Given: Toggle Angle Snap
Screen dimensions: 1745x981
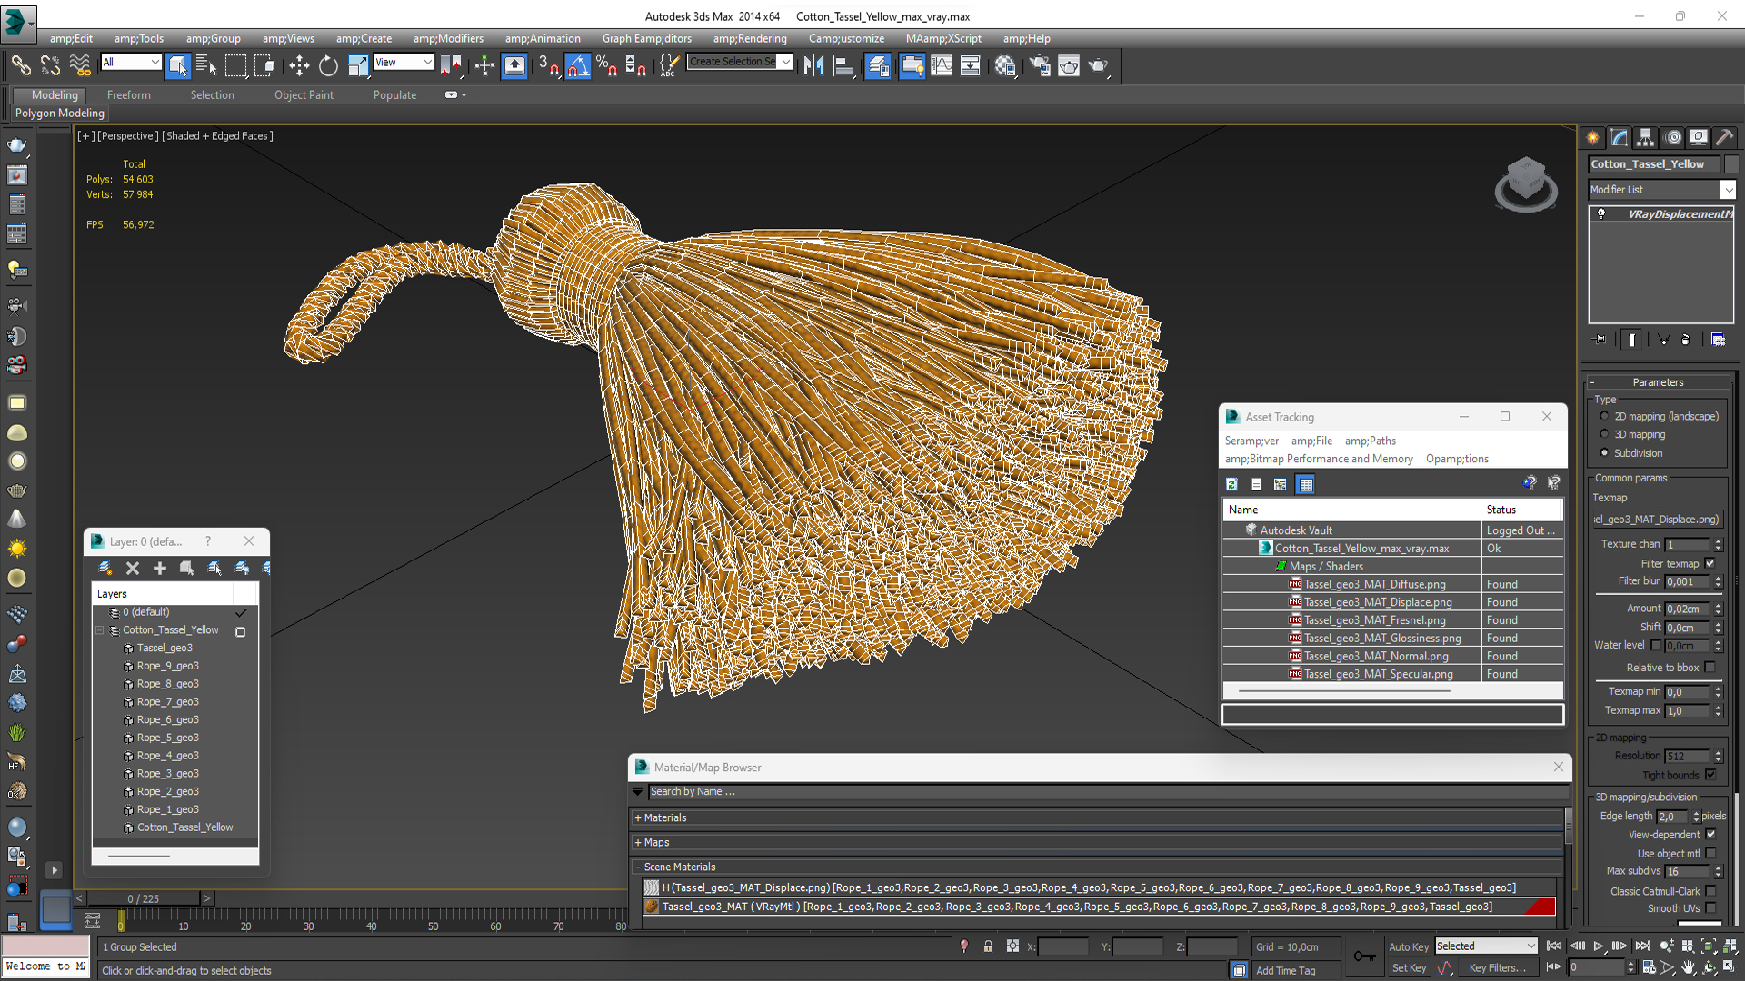Looking at the screenshot, I should click(578, 65).
